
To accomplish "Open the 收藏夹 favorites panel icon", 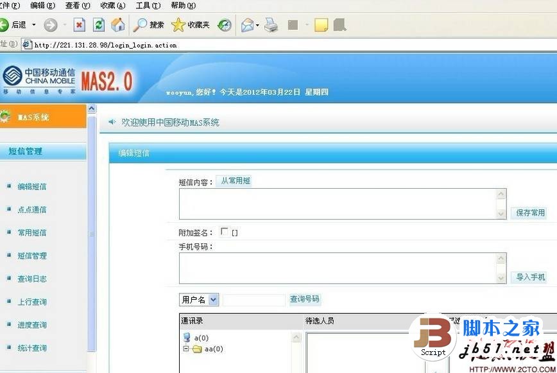I will pos(189,24).
